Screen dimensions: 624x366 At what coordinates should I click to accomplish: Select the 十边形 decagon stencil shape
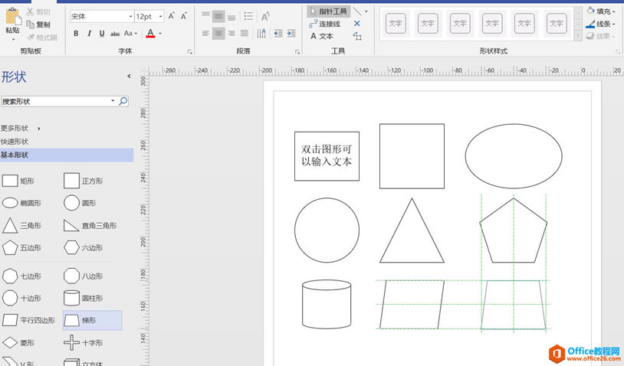(21, 298)
